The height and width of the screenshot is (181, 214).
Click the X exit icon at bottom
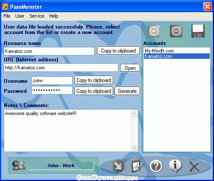[x=194, y=166]
